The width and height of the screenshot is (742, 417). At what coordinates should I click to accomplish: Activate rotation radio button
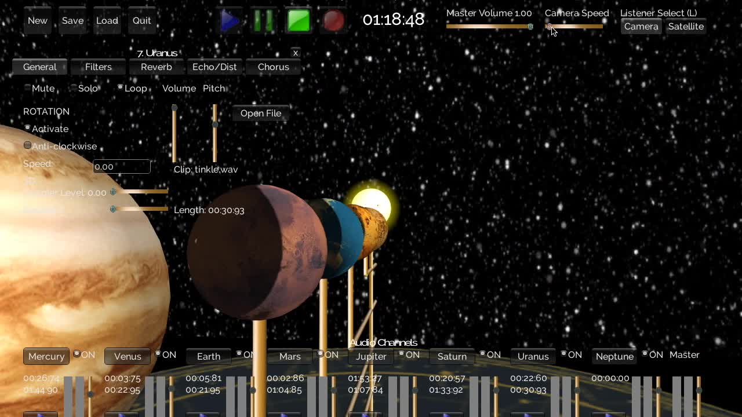coord(27,128)
